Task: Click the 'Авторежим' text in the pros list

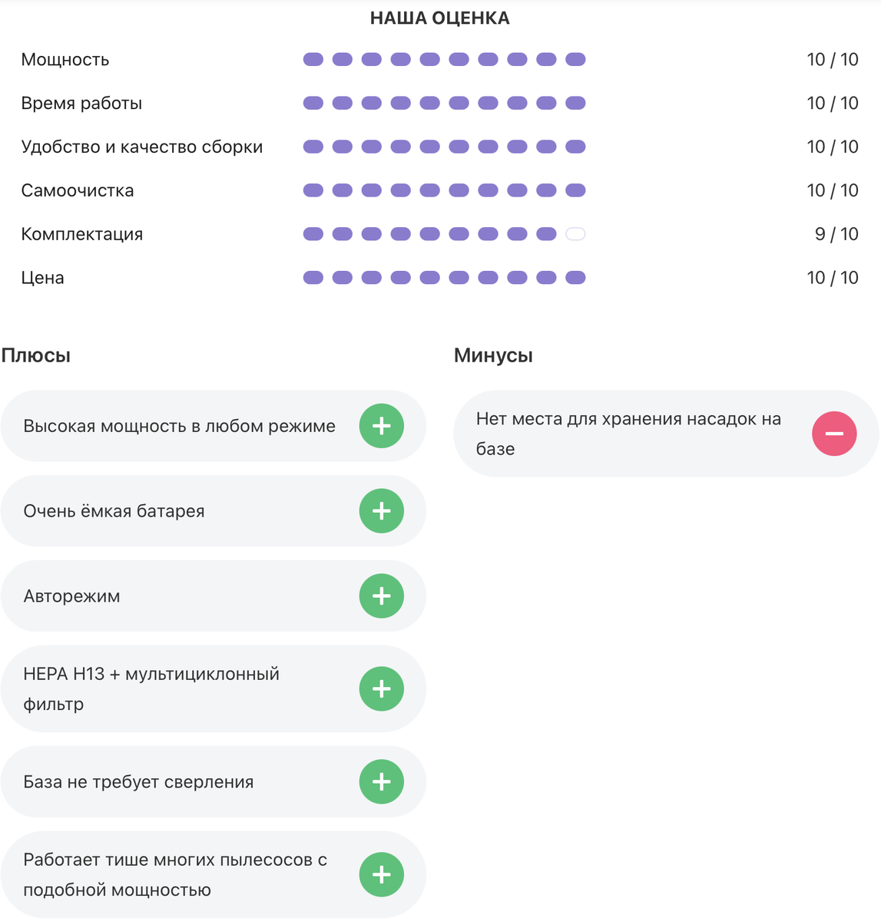Action: tap(71, 596)
